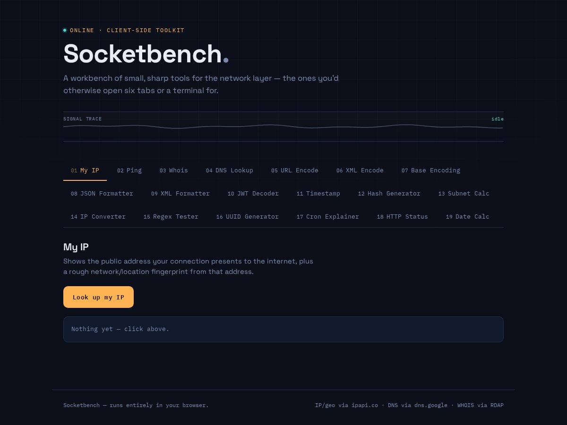567x425 pixels.
Task: Click the 'WHOIS via RDAP' footer text
Action: pyautogui.click(x=481, y=405)
